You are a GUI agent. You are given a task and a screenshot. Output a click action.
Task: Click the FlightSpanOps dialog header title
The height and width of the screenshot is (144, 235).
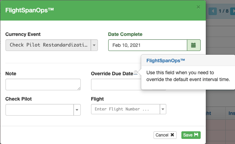pos(30,10)
